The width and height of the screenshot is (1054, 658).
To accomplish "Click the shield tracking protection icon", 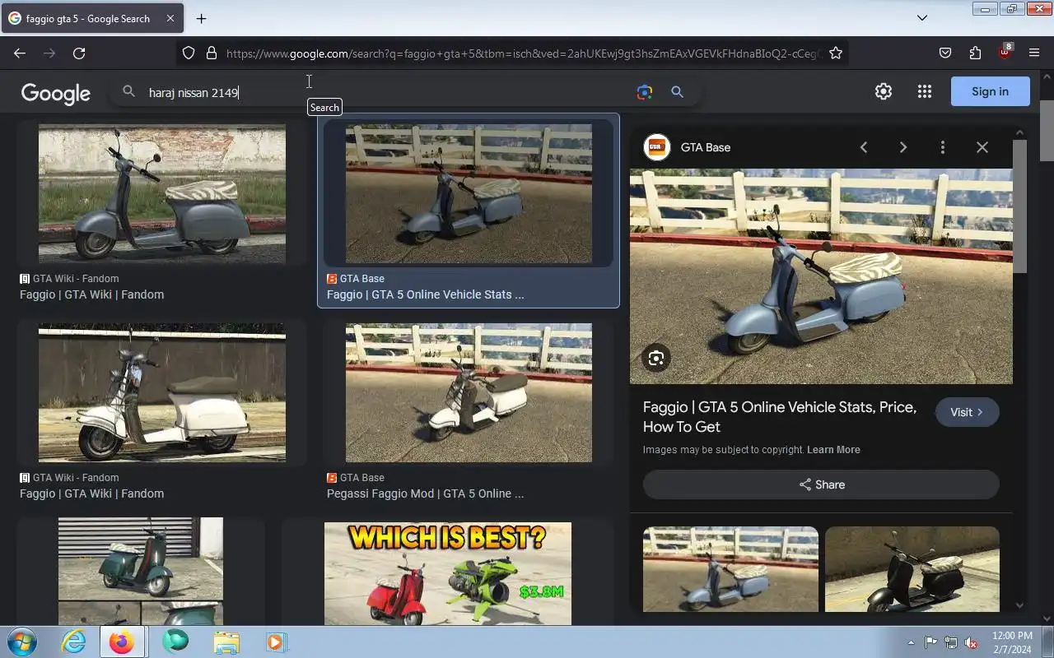I will tap(189, 53).
